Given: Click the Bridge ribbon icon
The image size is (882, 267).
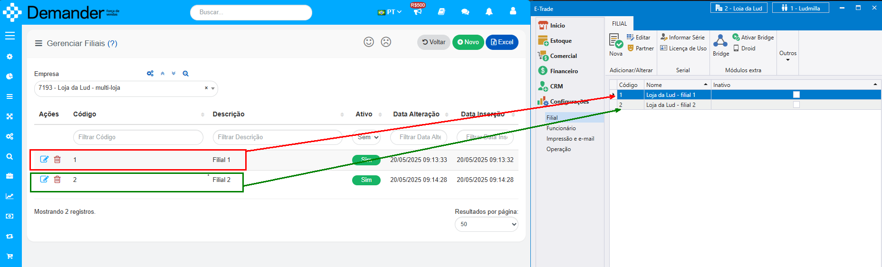Looking at the screenshot, I should pyautogui.click(x=720, y=45).
